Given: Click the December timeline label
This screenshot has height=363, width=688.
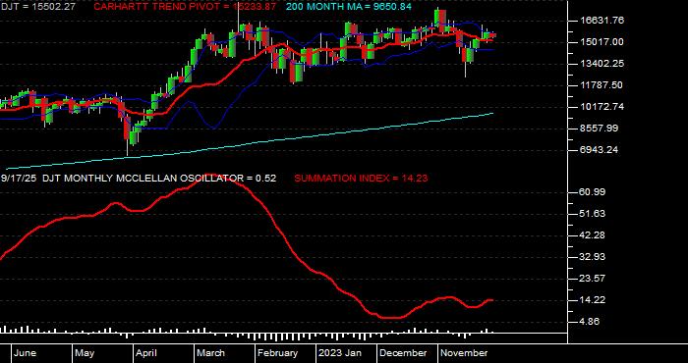Looking at the screenshot, I should point(403,353).
